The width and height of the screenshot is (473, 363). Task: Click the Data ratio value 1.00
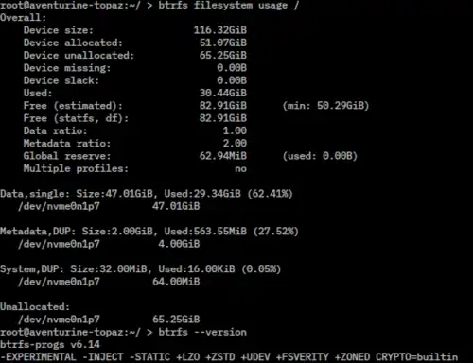tap(235, 130)
